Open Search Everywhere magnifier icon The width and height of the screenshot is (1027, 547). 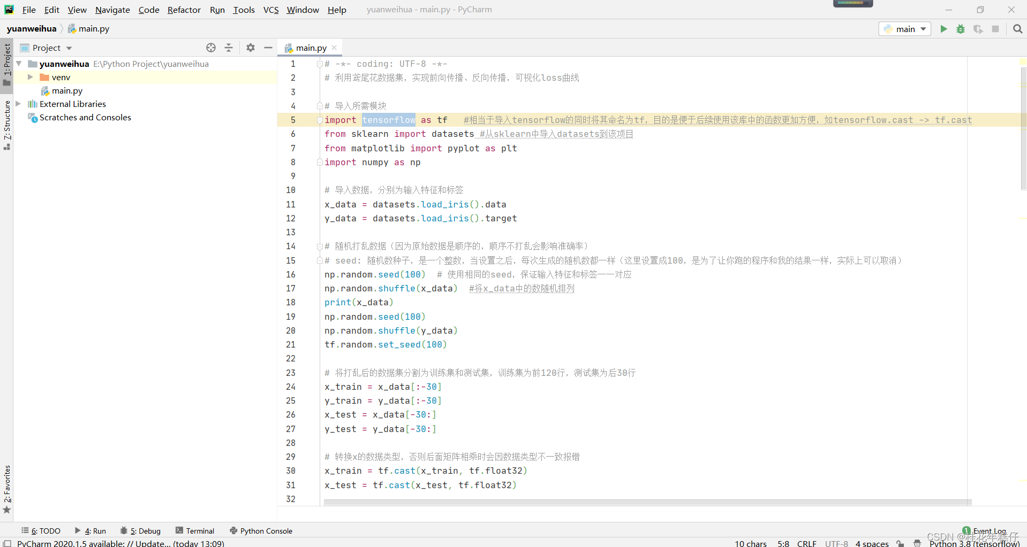[x=1017, y=29]
